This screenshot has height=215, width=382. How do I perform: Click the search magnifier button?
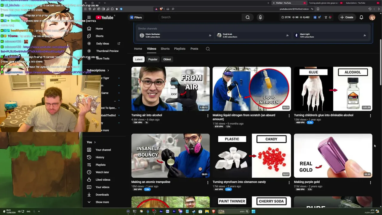pyautogui.click(x=248, y=17)
